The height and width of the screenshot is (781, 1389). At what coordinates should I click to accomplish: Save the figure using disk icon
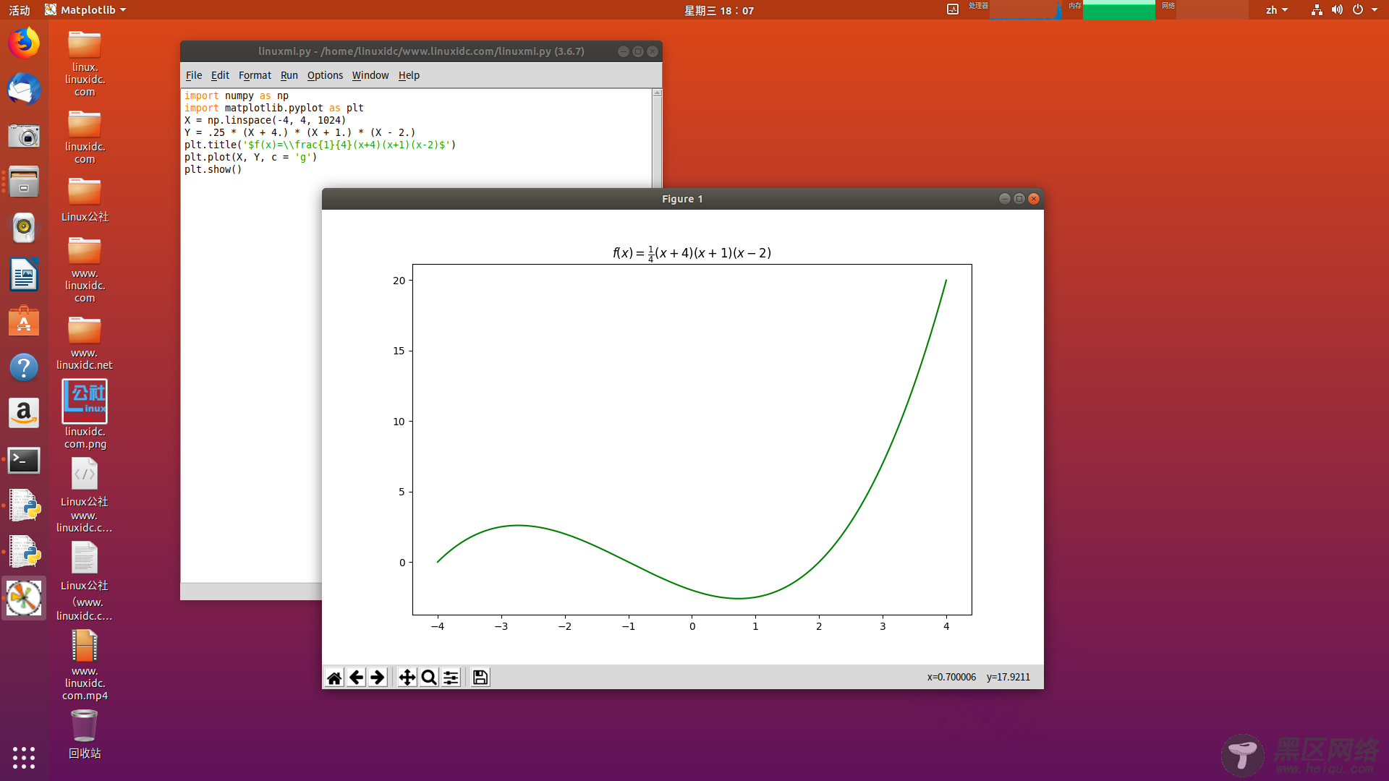tap(480, 676)
